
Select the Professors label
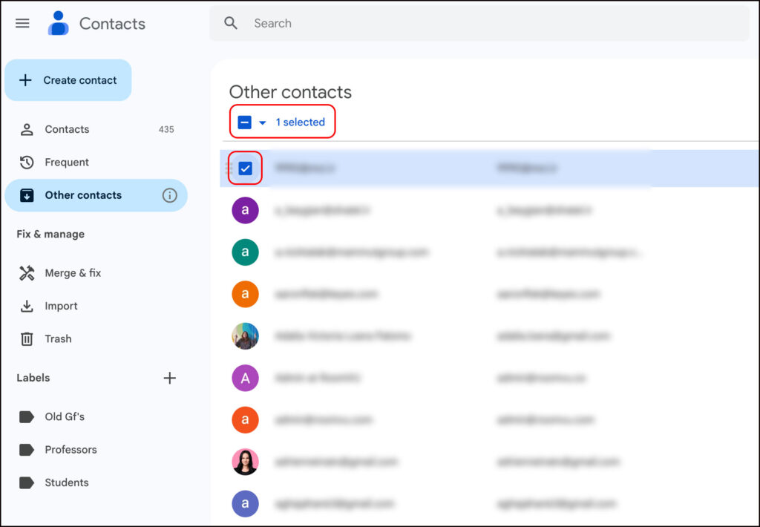point(71,450)
